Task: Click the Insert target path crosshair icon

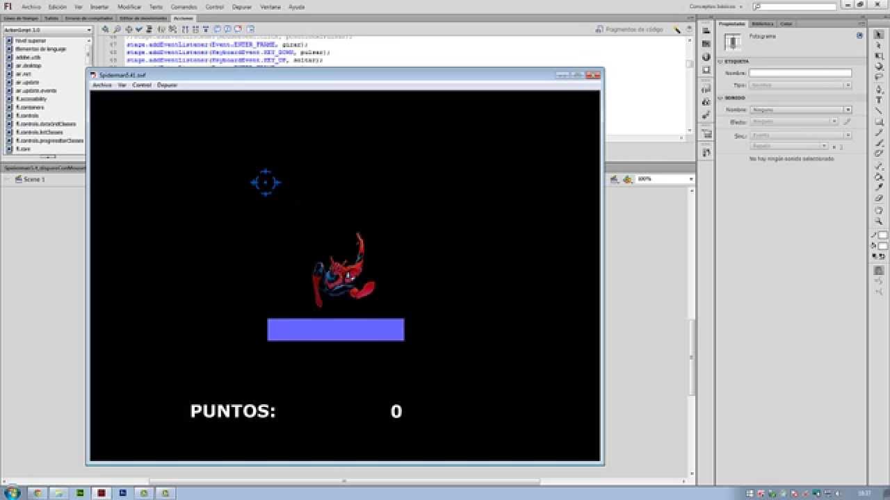Action: tap(129, 30)
